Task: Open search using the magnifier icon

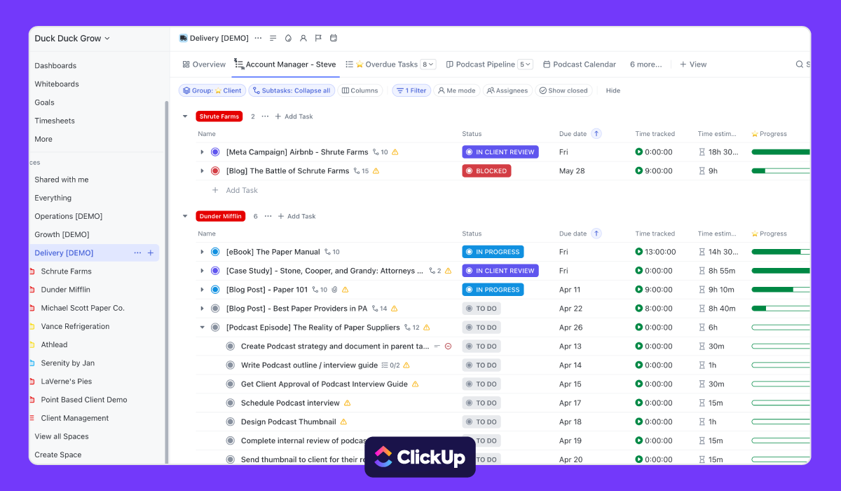Action: [800, 64]
